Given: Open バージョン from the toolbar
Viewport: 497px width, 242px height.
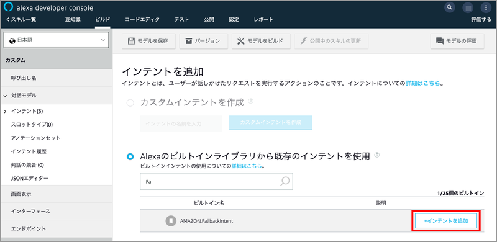Looking at the screenshot, I should coord(204,41).
